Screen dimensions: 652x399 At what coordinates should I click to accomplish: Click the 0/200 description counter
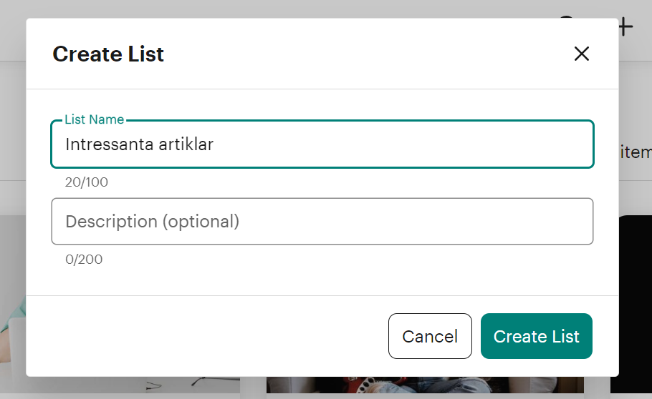point(84,259)
